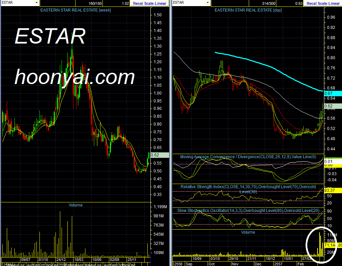Screen dimensions: 342x266
Task: Click the Dec month label on daily axis
Action: coord(258,264)
